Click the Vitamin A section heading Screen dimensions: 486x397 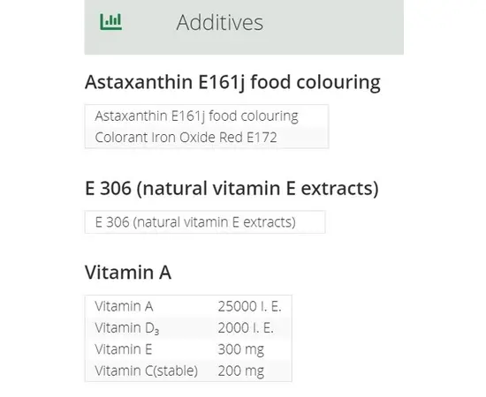point(128,273)
